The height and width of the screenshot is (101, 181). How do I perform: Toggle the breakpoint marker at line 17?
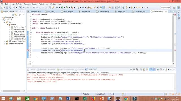pyautogui.click(x=28, y=50)
